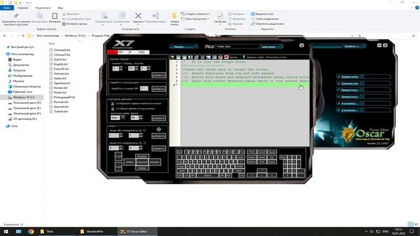Click добавить in the loop section
This screenshot has height=236, width=420.
click(x=159, y=75)
